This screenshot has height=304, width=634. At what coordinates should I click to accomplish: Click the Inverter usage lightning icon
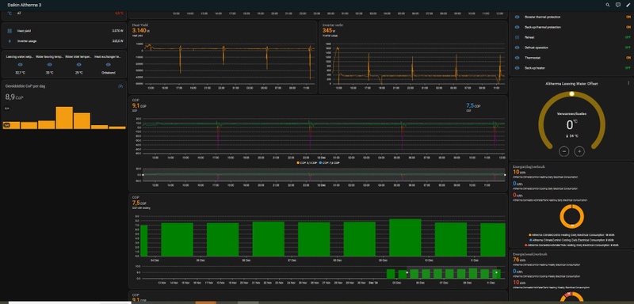click(x=10, y=41)
